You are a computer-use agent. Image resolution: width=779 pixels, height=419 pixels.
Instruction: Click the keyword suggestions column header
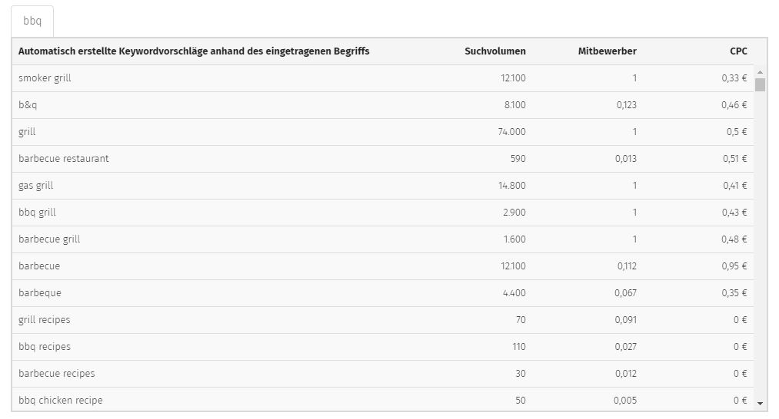[194, 51]
